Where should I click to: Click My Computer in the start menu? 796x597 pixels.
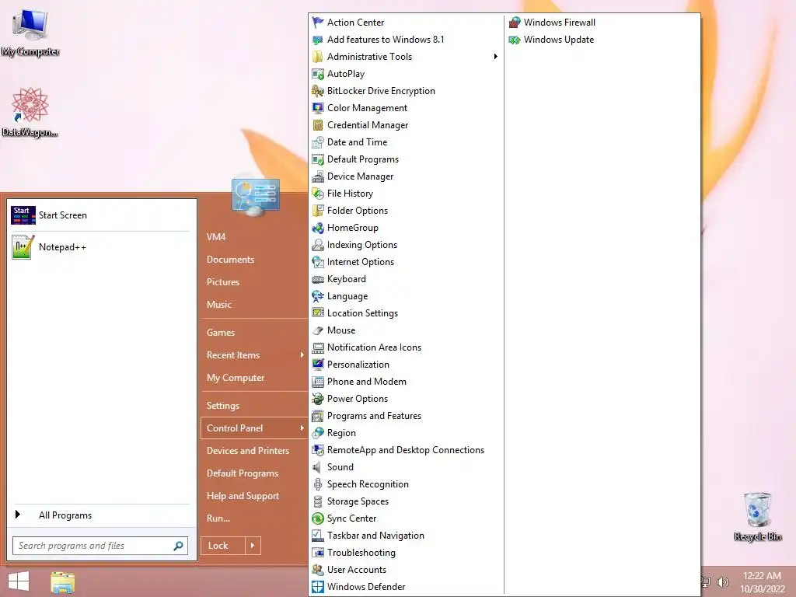coord(235,378)
